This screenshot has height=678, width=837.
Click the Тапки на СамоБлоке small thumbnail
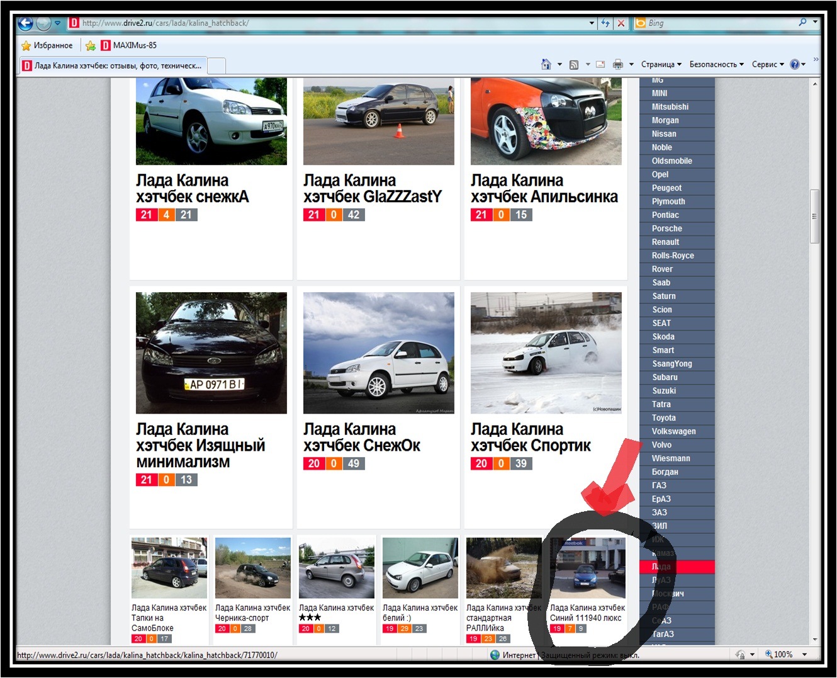click(x=169, y=568)
